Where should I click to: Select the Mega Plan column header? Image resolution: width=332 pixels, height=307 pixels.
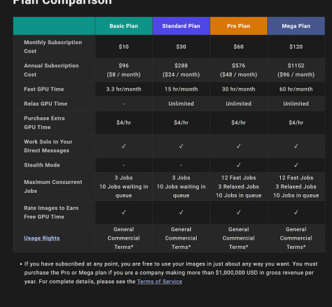coord(296,26)
